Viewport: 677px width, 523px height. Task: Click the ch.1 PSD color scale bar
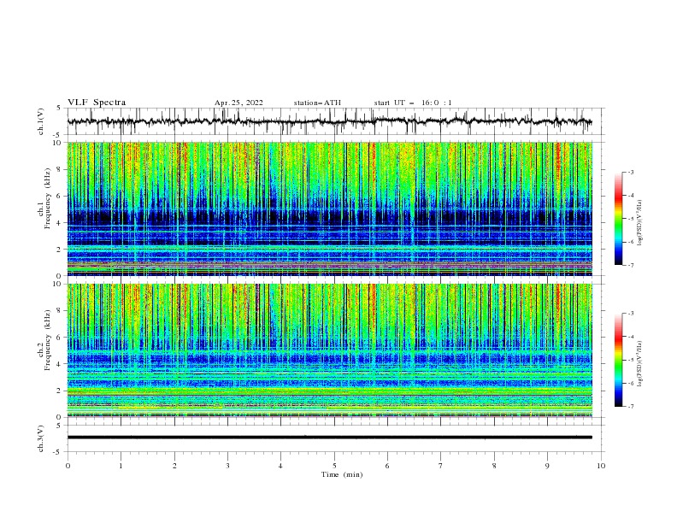pyautogui.click(x=618, y=219)
